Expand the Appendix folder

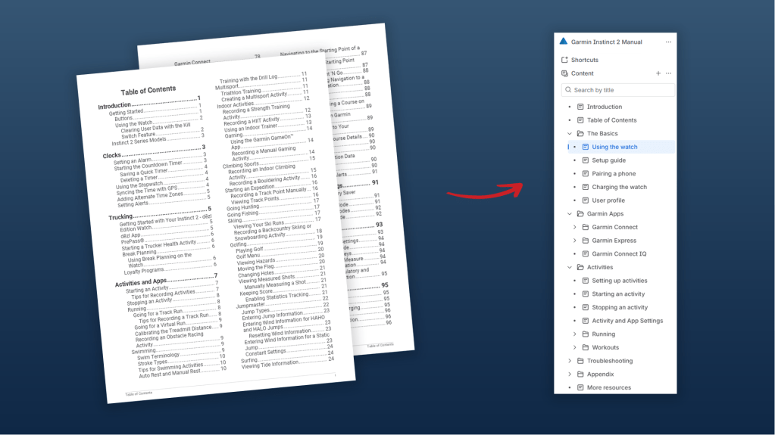(570, 374)
